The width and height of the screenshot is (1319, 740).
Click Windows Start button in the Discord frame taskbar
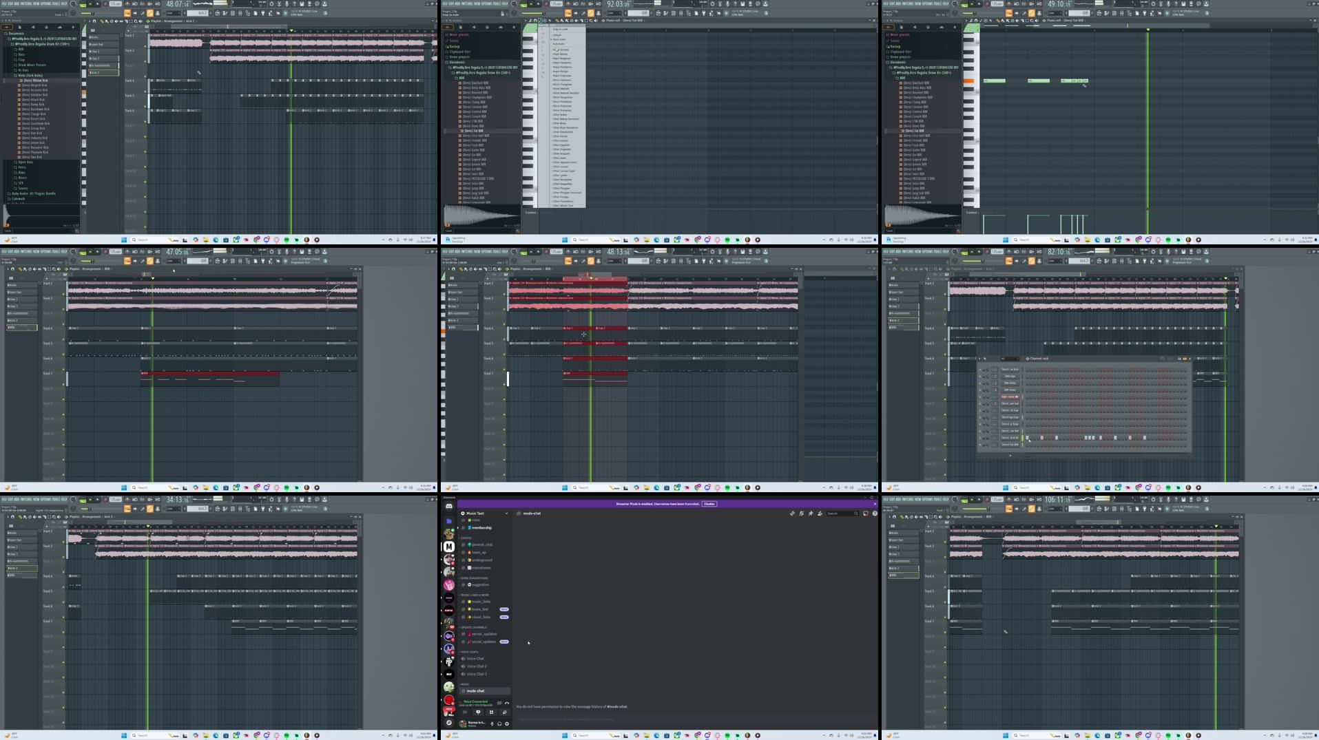click(565, 735)
